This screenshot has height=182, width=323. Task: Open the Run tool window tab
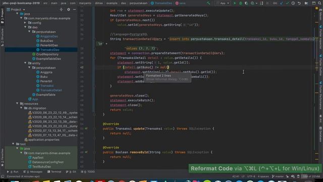point(13,172)
